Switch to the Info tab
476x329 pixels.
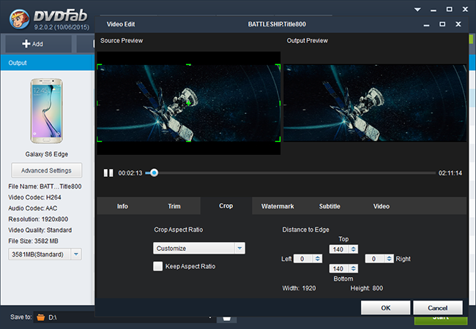tap(122, 206)
